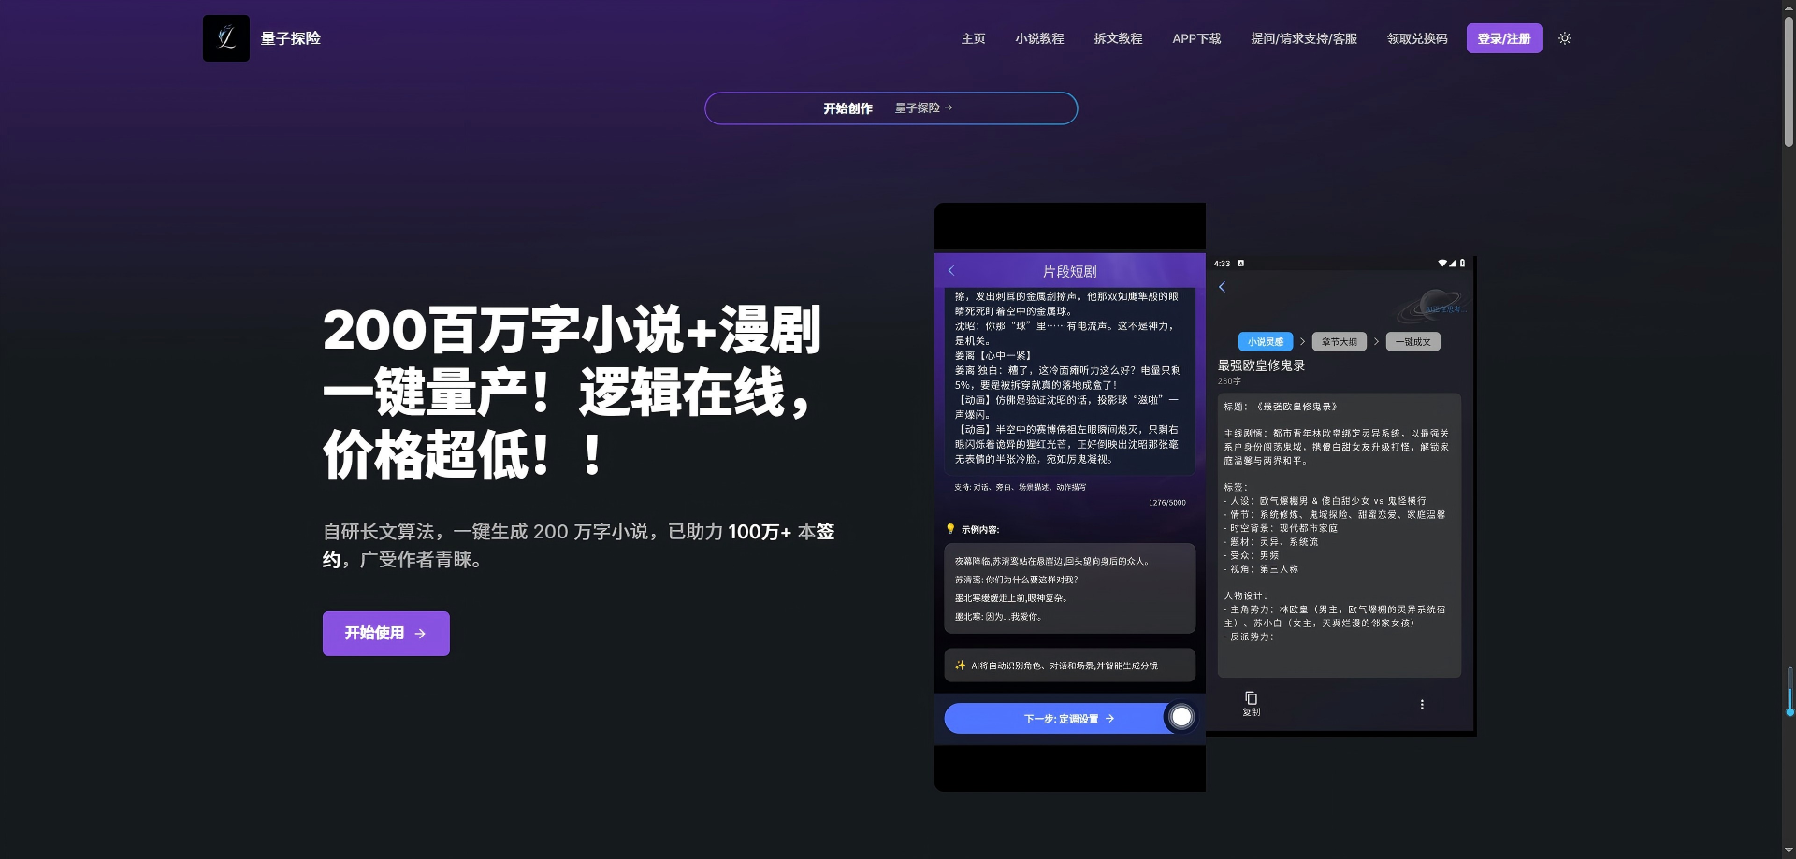This screenshot has height=859, width=1796.
Task: Select the 章节大纲 step tab
Action: pyautogui.click(x=1340, y=342)
